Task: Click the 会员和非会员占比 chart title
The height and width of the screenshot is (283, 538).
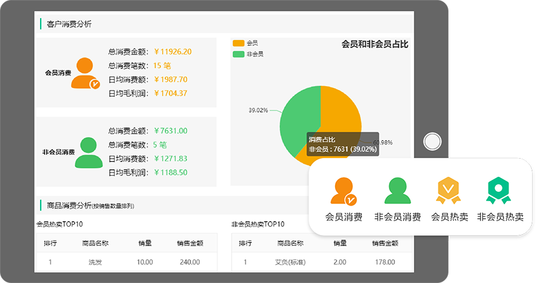Action: point(375,44)
